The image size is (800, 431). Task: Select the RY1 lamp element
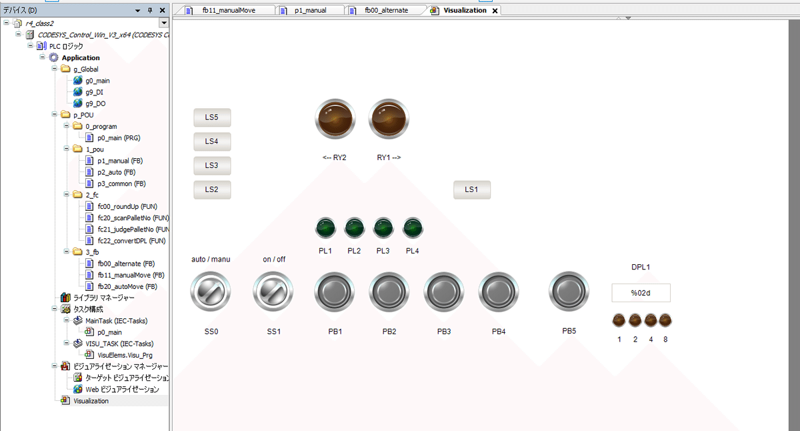point(389,119)
